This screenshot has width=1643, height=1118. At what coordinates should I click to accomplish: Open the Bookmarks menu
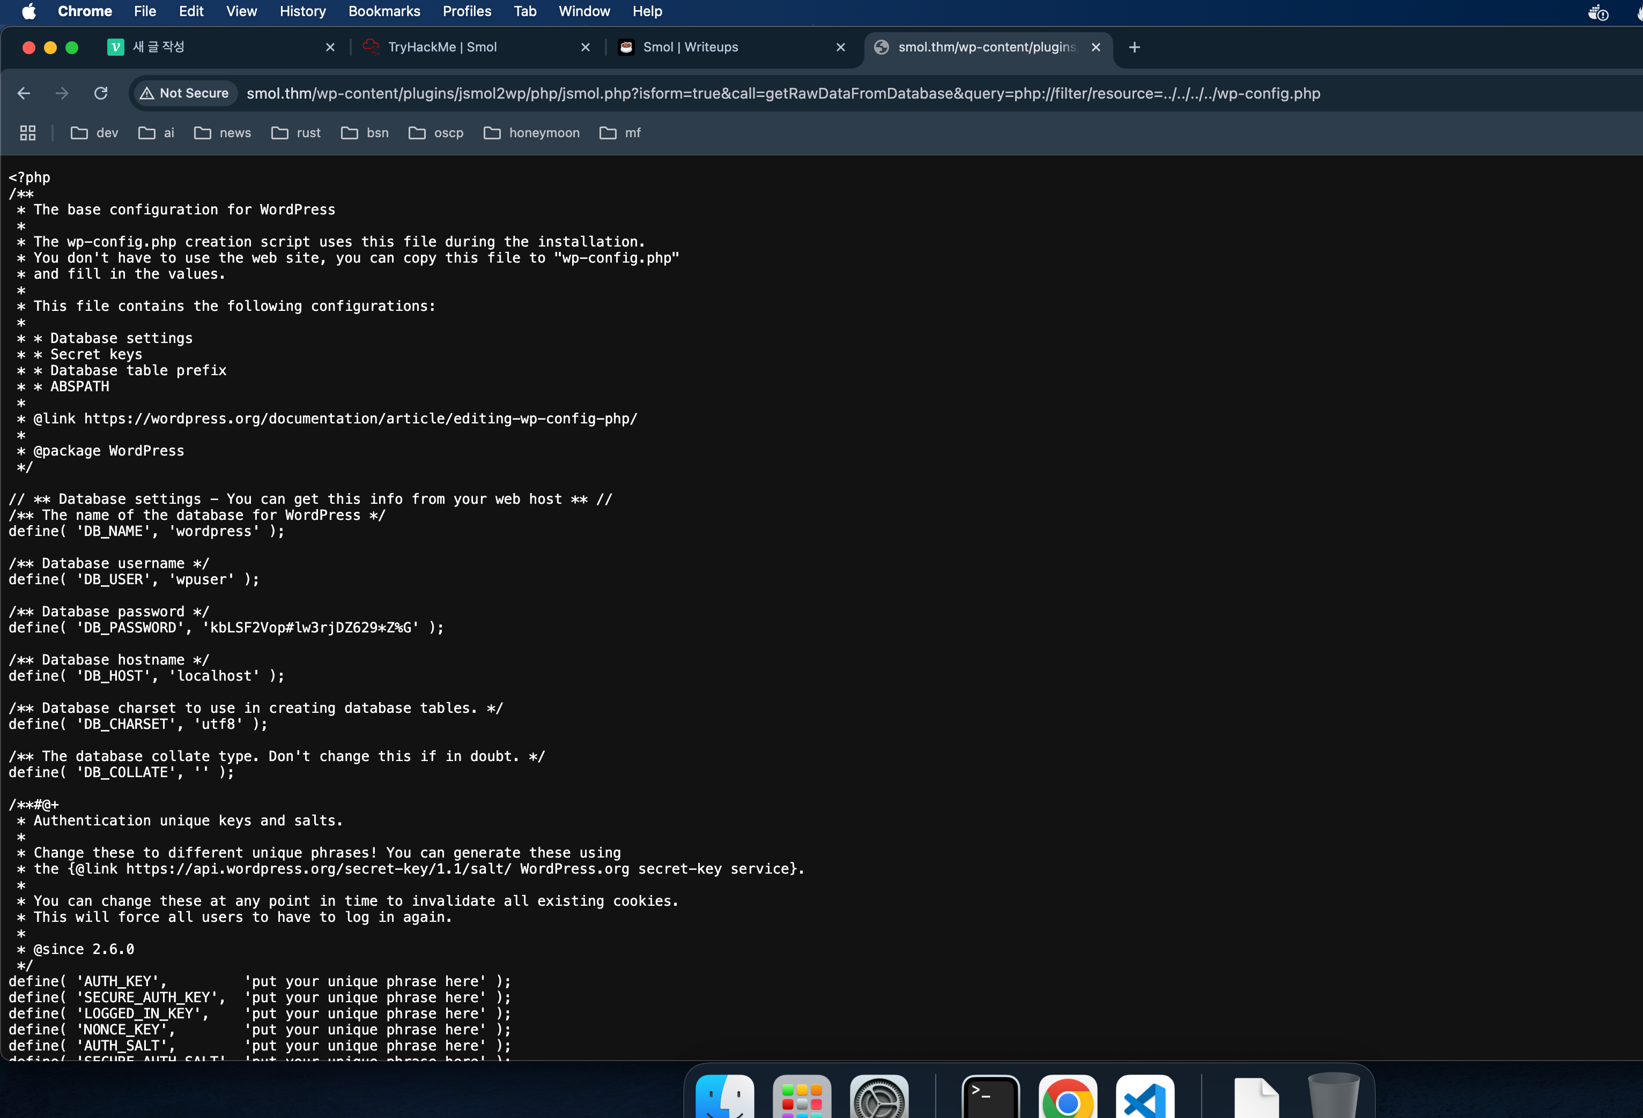[x=384, y=11]
